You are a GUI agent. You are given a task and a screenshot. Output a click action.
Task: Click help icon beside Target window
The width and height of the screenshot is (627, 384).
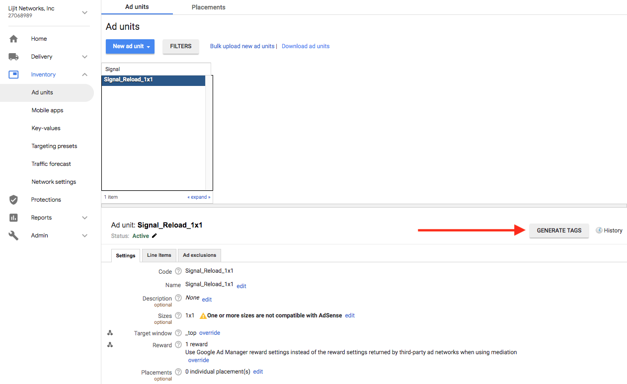click(178, 333)
